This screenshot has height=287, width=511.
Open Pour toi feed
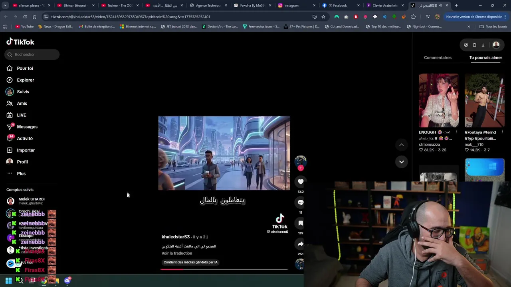pyautogui.click(x=25, y=68)
